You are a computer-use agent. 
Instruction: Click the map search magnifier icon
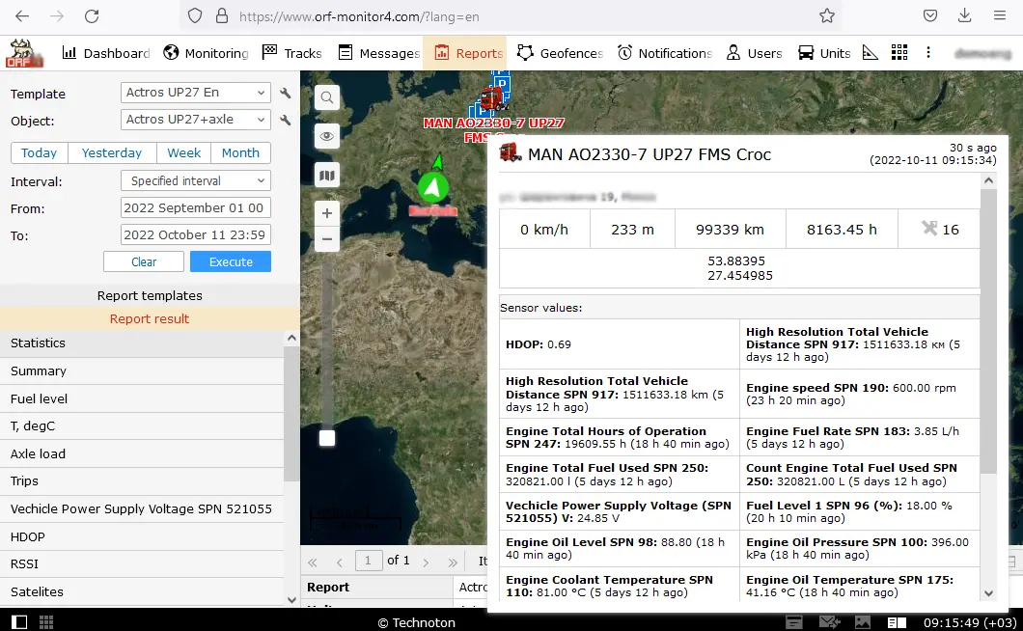point(327,97)
